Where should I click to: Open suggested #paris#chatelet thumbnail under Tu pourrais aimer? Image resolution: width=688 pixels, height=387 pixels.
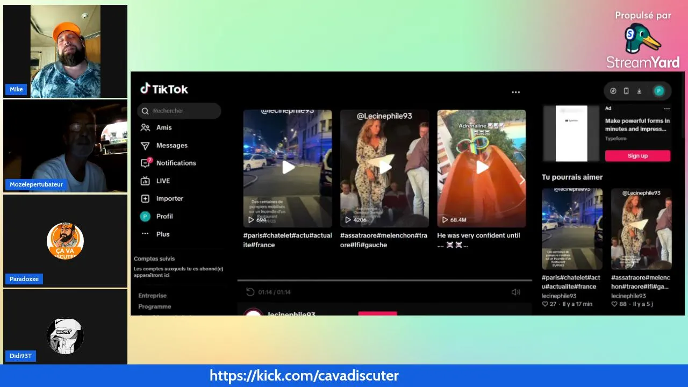(572, 229)
